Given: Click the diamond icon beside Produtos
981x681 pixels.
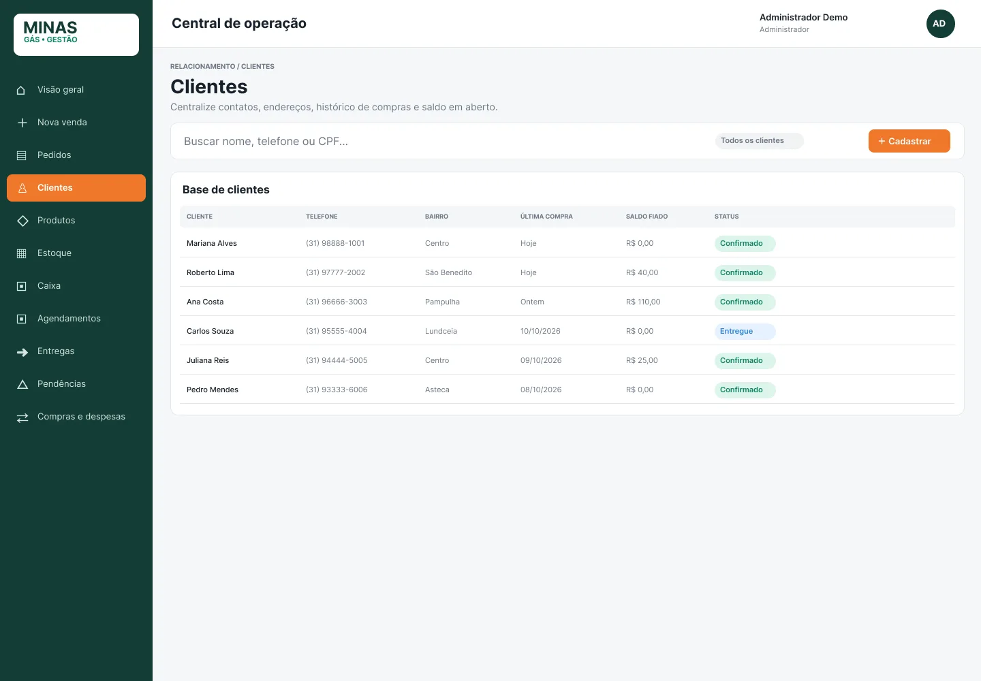Looking at the screenshot, I should pos(22,221).
